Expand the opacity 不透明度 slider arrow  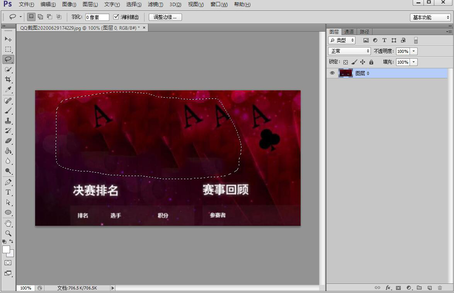pos(414,51)
